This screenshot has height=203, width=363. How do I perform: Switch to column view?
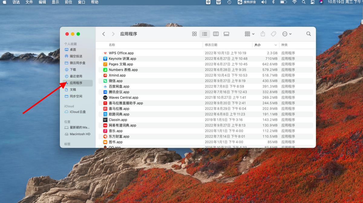(215, 34)
